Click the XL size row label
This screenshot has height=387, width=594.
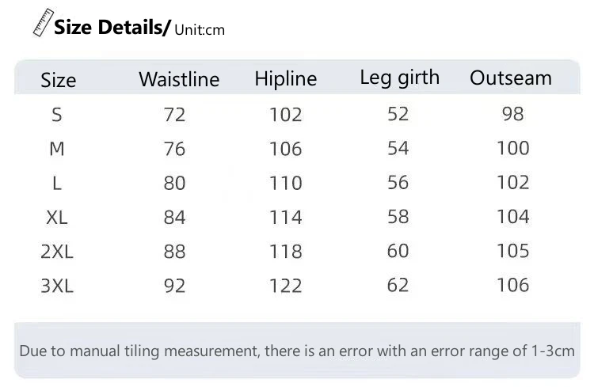click(x=57, y=217)
